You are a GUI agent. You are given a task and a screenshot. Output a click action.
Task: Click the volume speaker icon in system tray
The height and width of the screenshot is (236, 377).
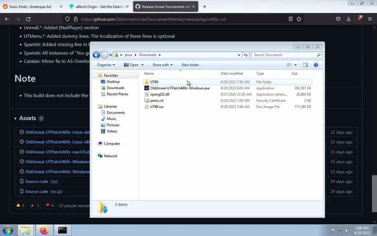point(347,230)
